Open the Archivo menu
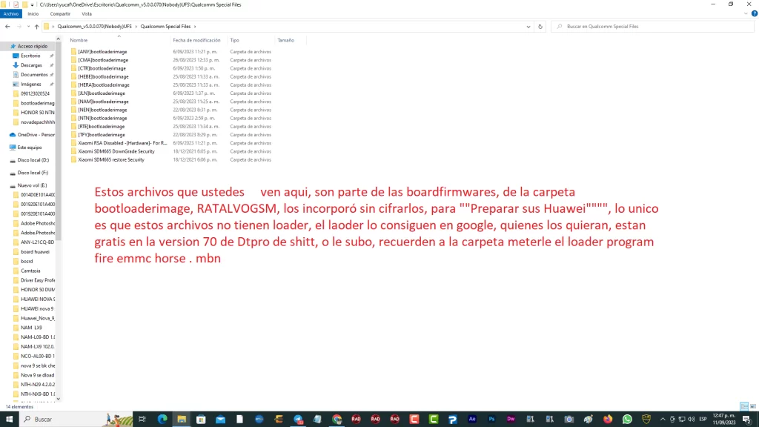Screen dimensions: 759x427 tap(11, 13)
